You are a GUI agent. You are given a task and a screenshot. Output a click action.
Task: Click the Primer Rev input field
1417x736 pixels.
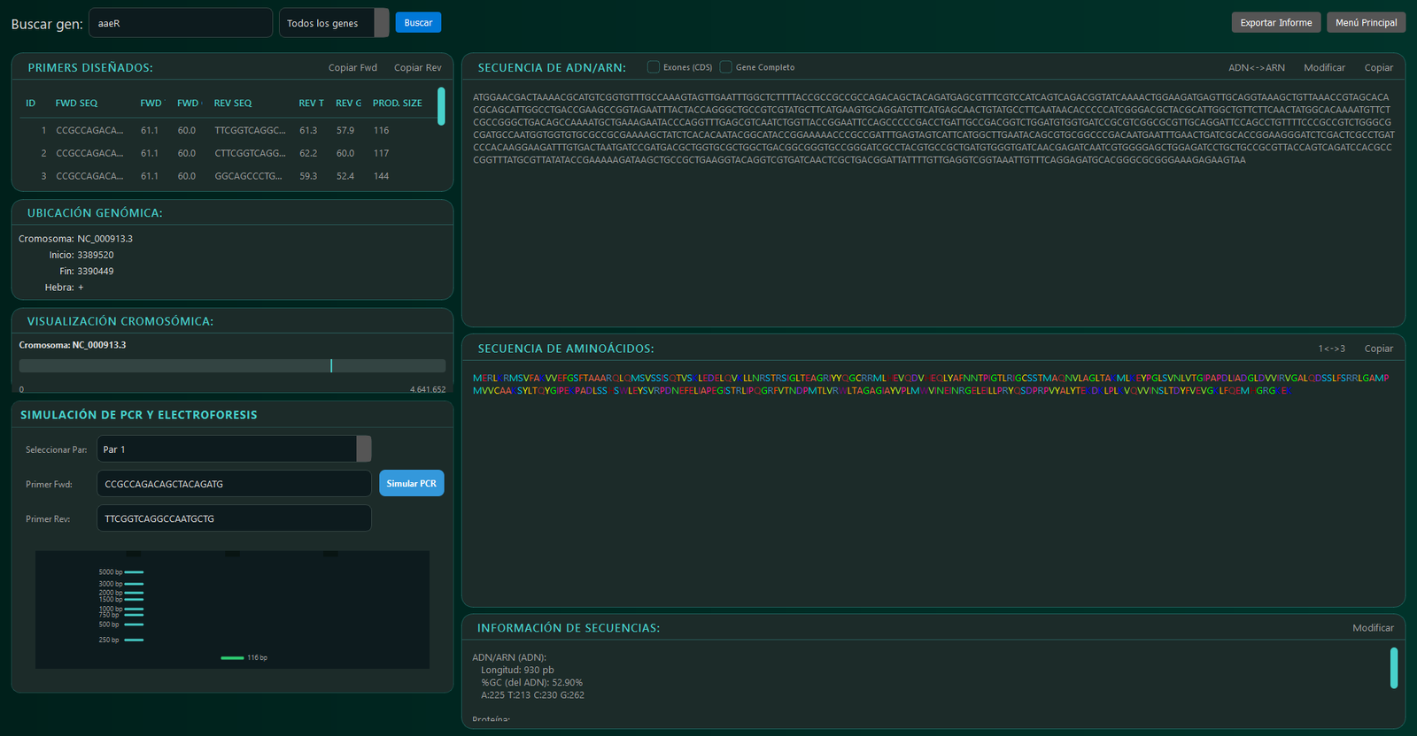234,518
